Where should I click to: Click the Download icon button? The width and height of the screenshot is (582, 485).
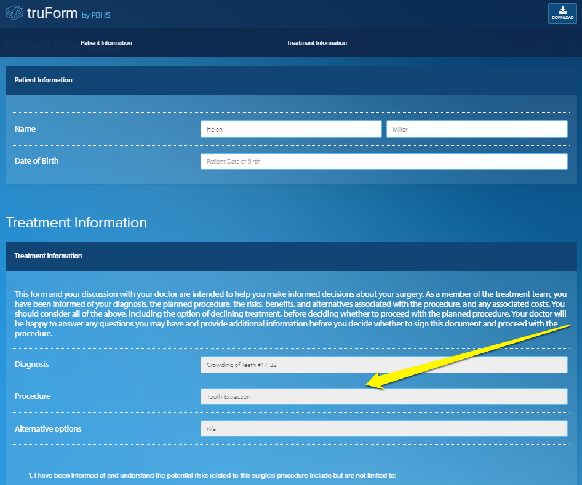pyautogui.click(x=562, y=13)
